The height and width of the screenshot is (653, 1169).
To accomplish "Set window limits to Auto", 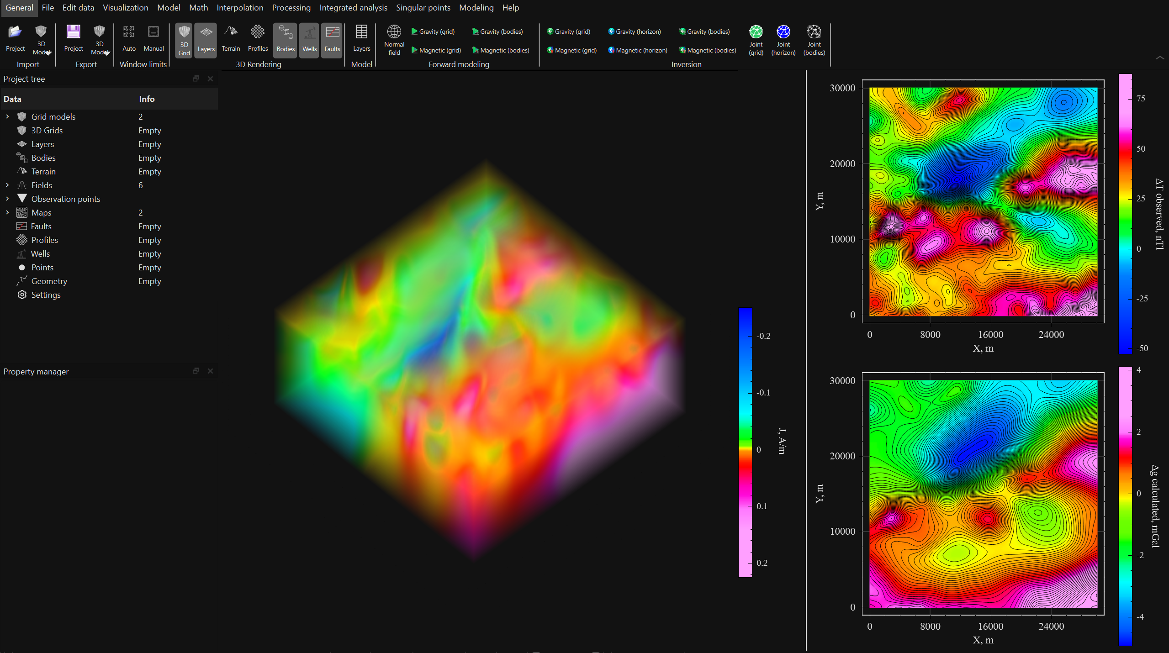I will [129, 40].
